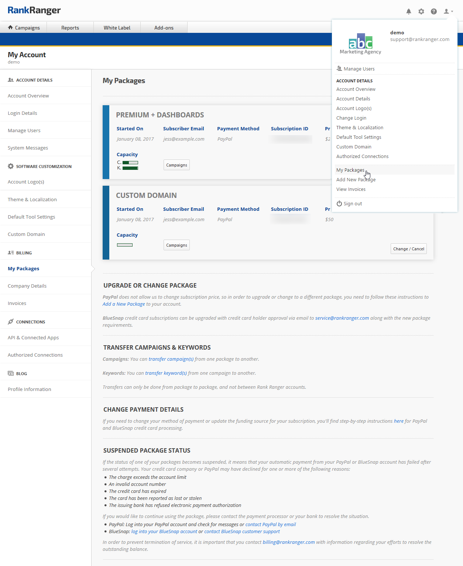The width and height of the screenshot is (463, 566).
Task: Open API & Connected Apps in sidebar
Action: click(33, 338)
